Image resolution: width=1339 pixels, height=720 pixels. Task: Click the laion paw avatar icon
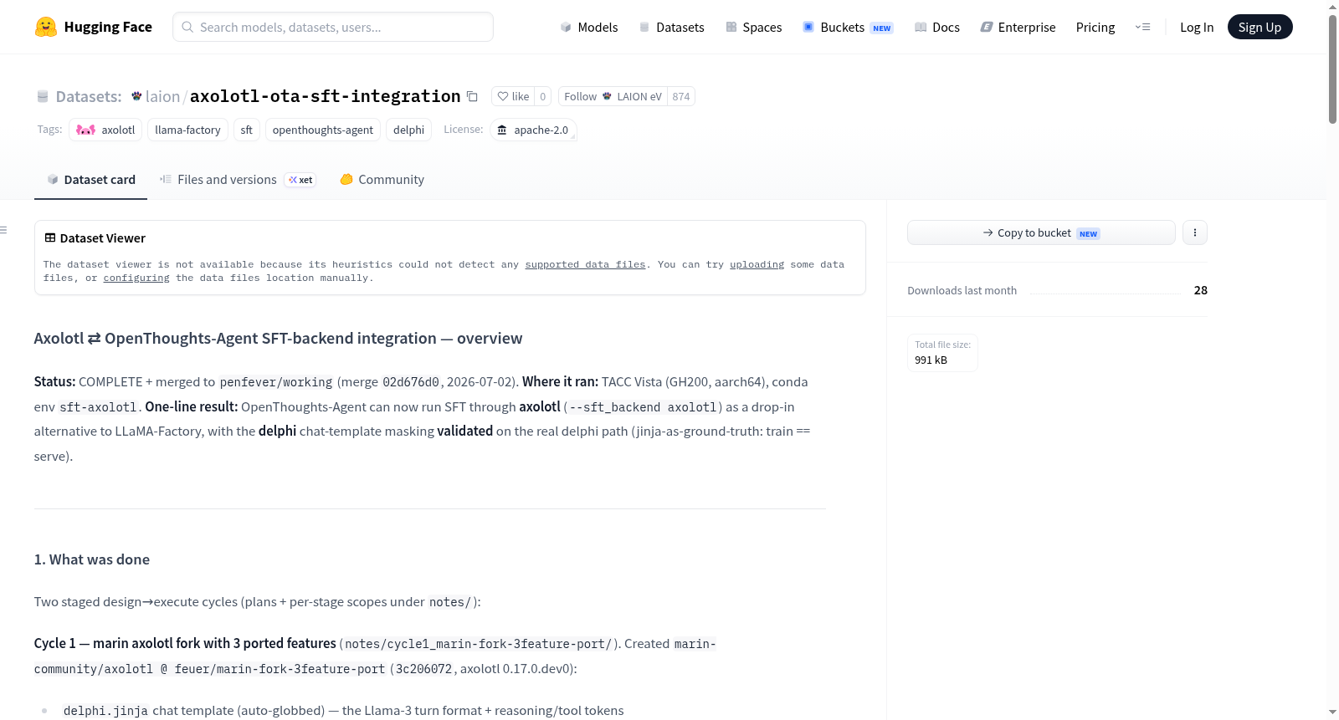(x=136, y=96)
